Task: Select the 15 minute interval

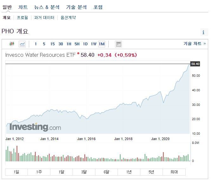Action: pyautogui.click(x=52, y=44)
